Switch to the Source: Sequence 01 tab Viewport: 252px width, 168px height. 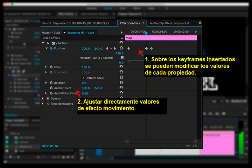pos(76,23)
